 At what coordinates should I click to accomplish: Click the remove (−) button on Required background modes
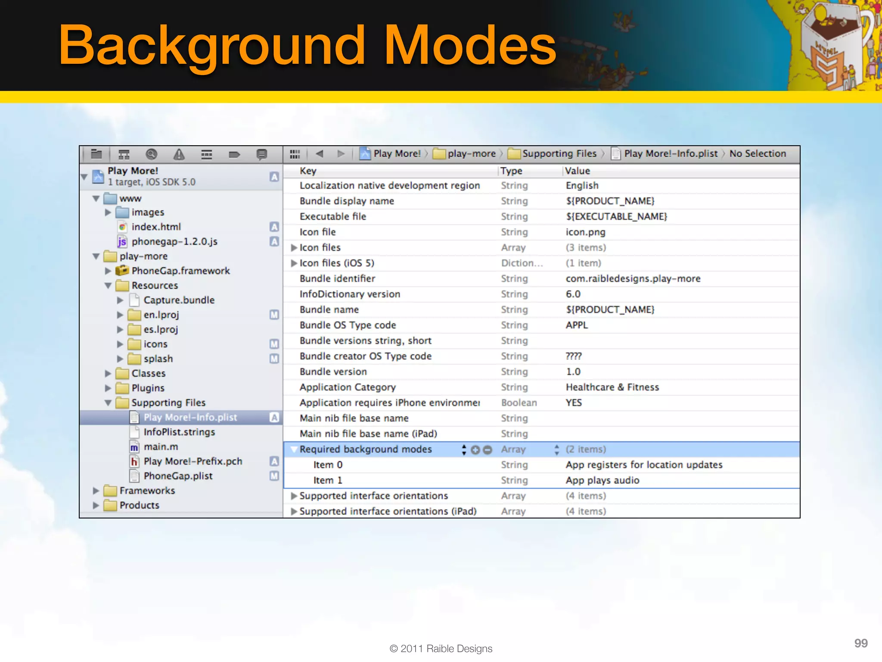[x=488, y=450]
